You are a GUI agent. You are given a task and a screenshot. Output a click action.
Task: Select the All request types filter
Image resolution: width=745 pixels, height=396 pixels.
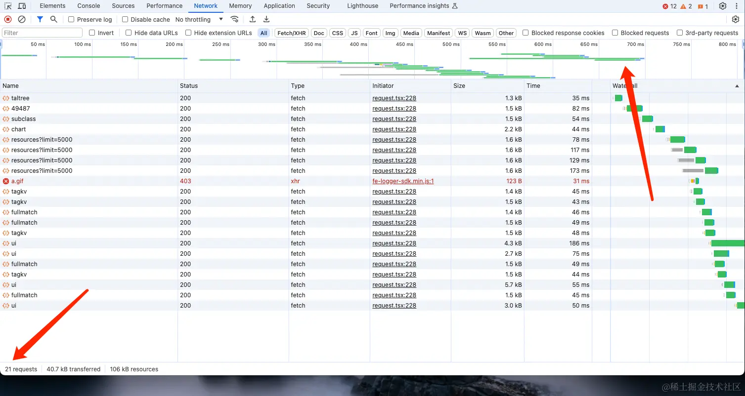[x=264, y=33]
